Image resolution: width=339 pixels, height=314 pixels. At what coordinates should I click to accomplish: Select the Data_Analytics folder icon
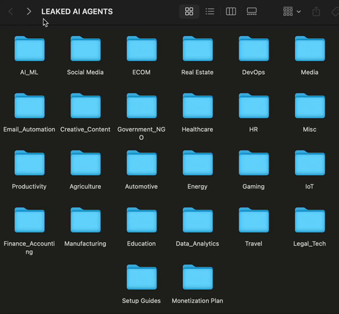click(x=197, y=220)
